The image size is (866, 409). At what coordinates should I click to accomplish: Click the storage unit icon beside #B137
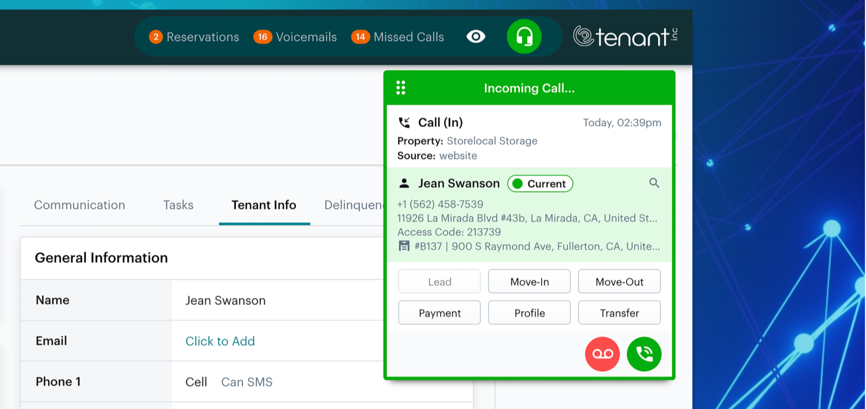pyautogui.click(x=404, y=246)
